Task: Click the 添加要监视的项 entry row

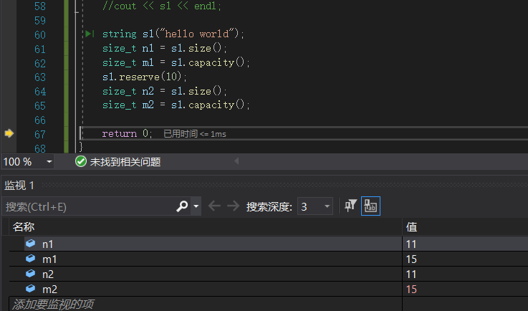Action: point(53,304)
